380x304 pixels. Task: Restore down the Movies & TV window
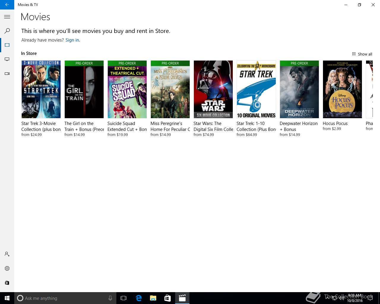pos(360,5)
